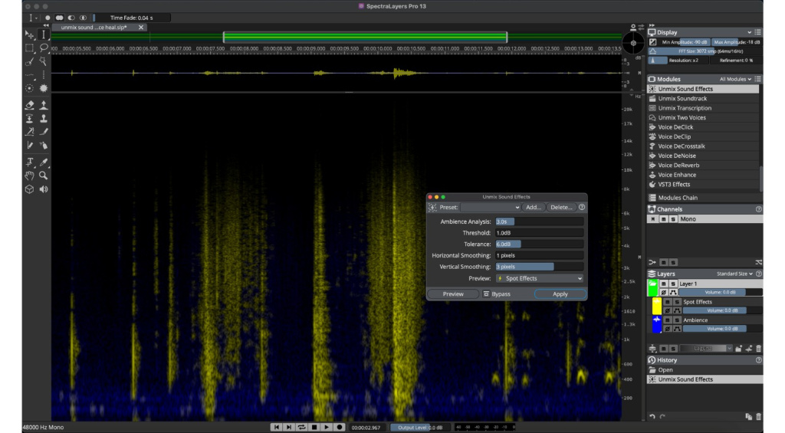Mute Layer 1

pyautogui.click(x=663, y=284)
